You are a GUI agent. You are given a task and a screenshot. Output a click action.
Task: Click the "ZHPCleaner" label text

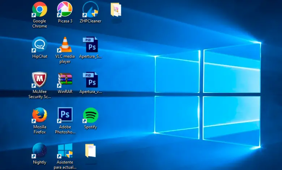tap(90, 21)
